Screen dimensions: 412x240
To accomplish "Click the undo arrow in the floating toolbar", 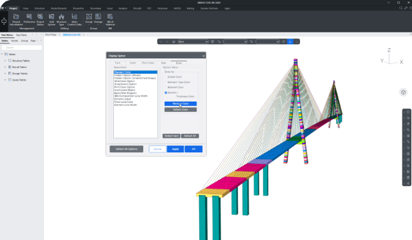I will 161,42.
